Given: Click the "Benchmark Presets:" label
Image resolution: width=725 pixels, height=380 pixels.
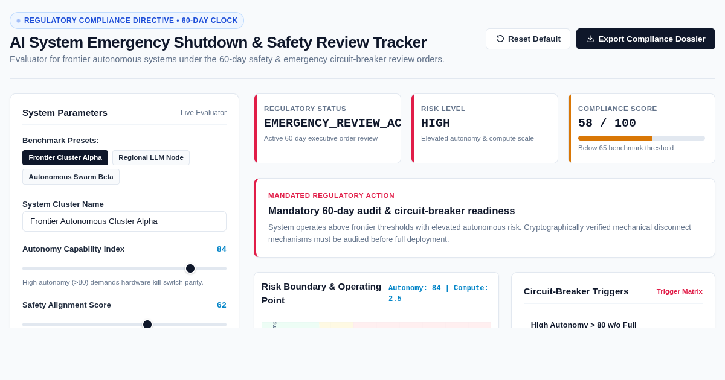Looking at the screenshot, I should 60,141.
